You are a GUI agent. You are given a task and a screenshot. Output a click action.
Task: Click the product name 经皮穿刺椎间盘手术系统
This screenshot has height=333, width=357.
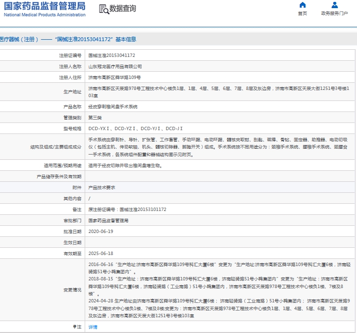click(113, 107)
